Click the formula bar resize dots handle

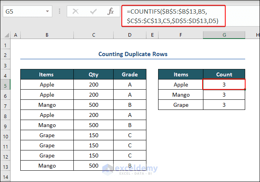coord(59,11)
